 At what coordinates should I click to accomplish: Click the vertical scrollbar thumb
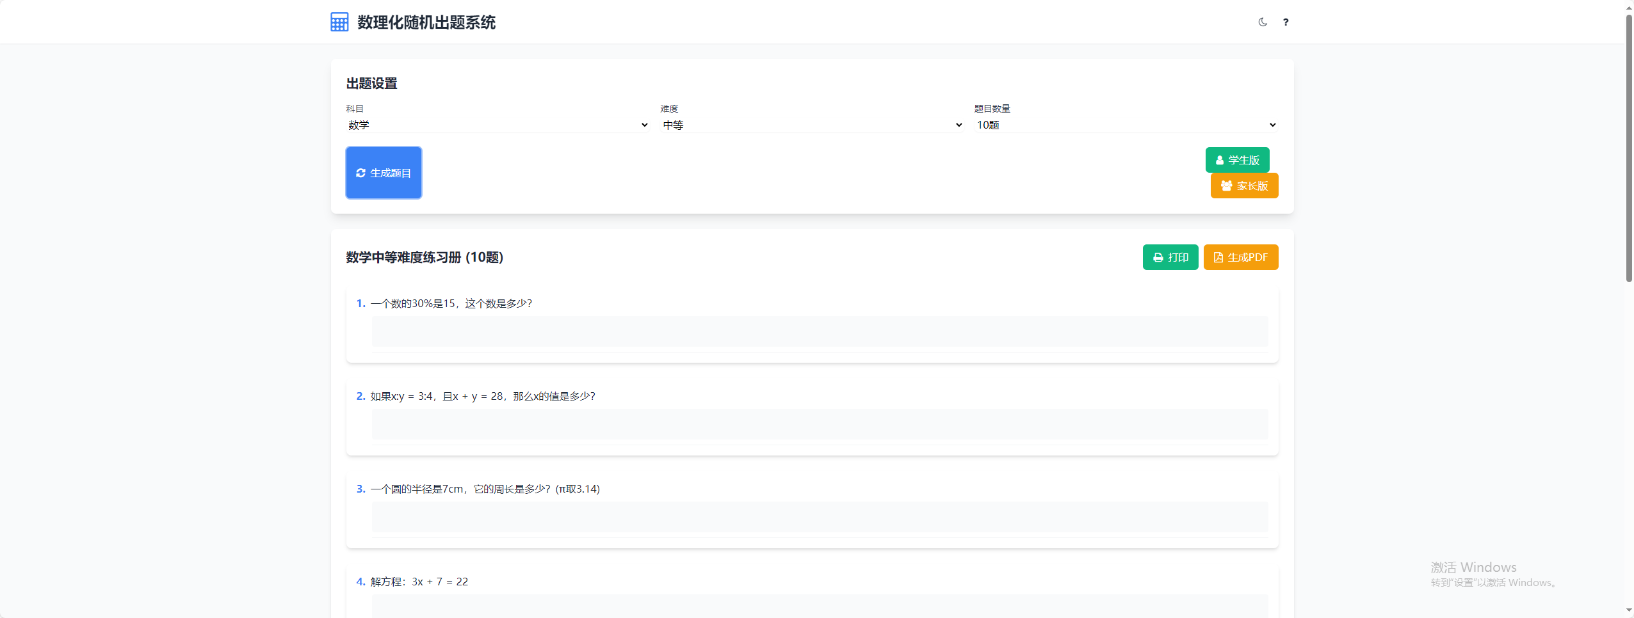point(1629,147)
